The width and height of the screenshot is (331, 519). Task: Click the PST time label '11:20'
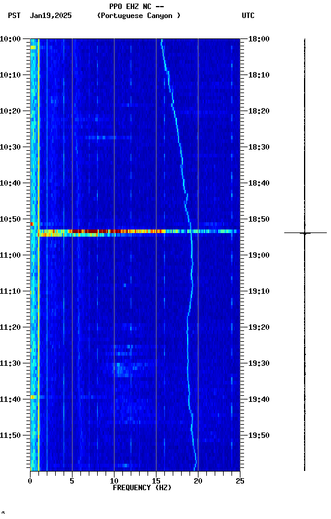coord(10,327)
